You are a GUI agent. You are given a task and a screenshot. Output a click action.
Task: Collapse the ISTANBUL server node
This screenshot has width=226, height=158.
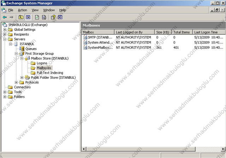pyautogui.click(x=11, y=44)
